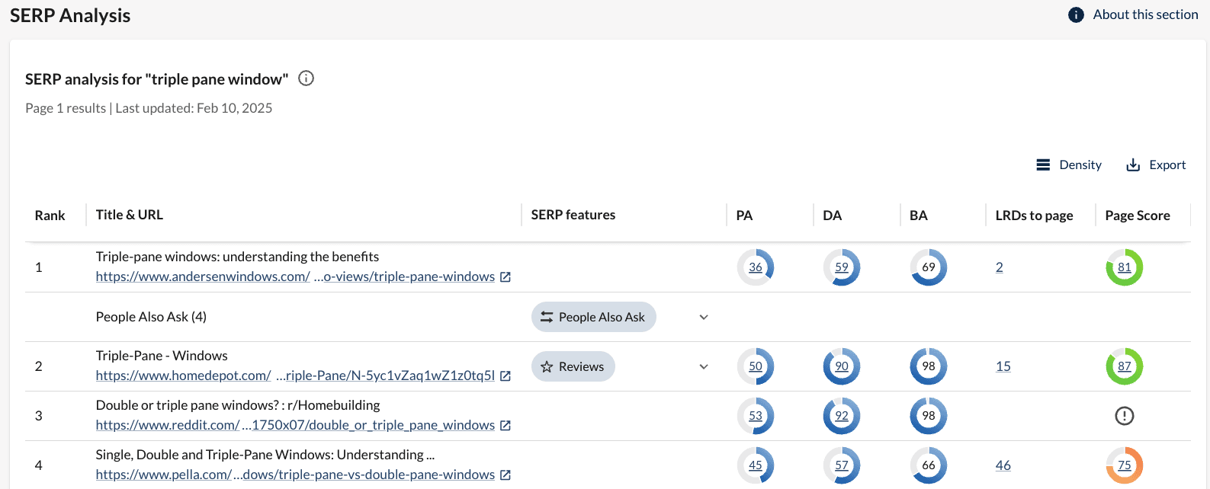Click PA score 36 for Andersen result

[x=755, y=267]
